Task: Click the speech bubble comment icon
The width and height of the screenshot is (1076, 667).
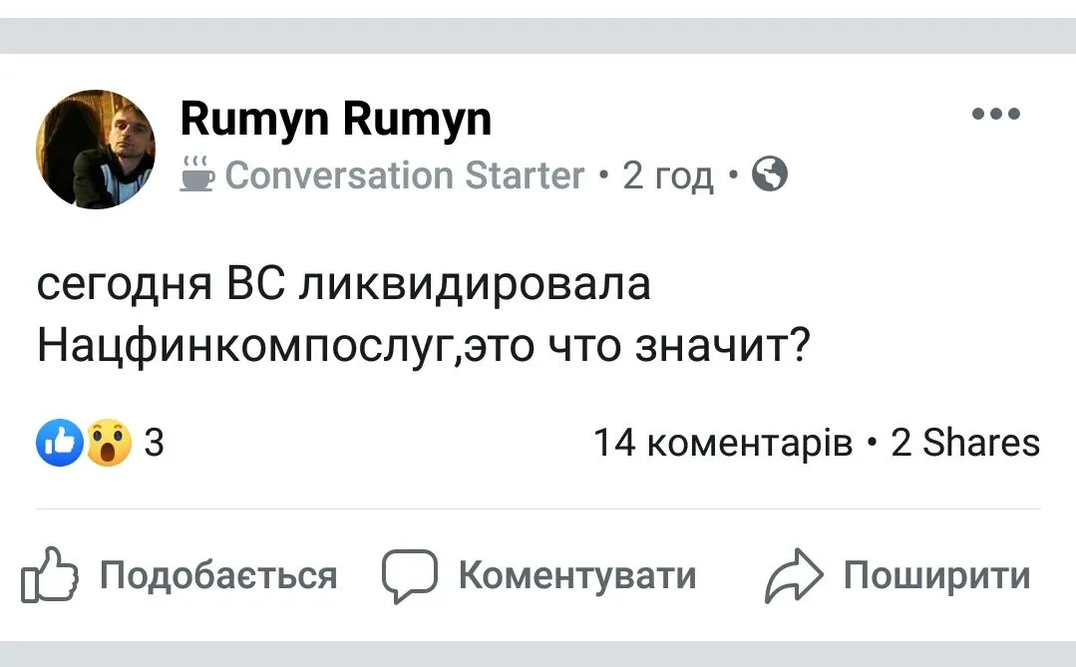Action: point(410,576)
